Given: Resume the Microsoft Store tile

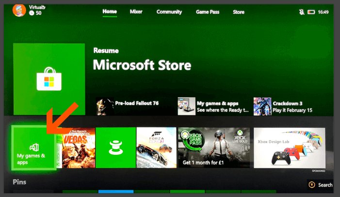Looking at the screenshot, I should (x=49, y=79).
